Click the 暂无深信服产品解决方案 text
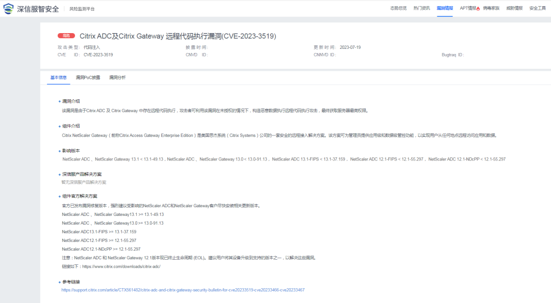 coord(84,182)
